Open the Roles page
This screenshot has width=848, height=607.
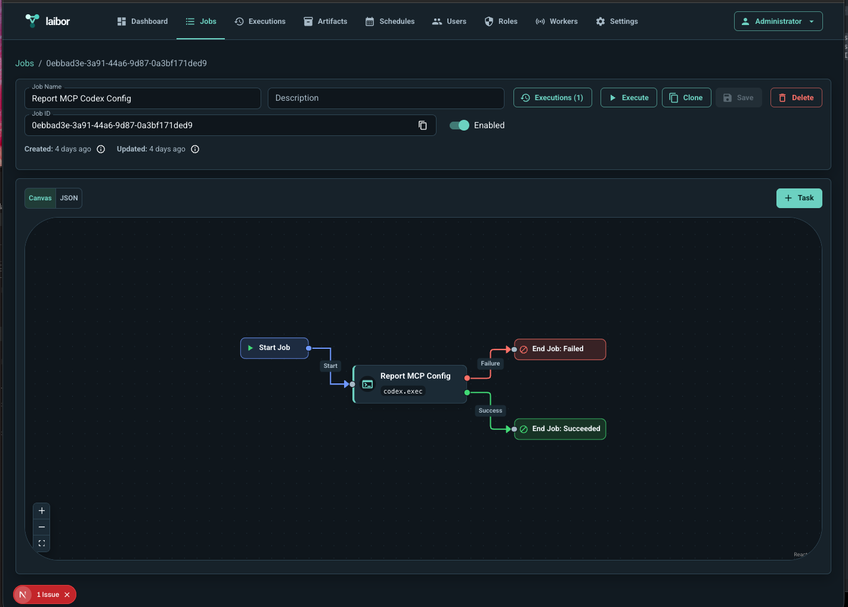pyautogui.click(x=501, y=21)
